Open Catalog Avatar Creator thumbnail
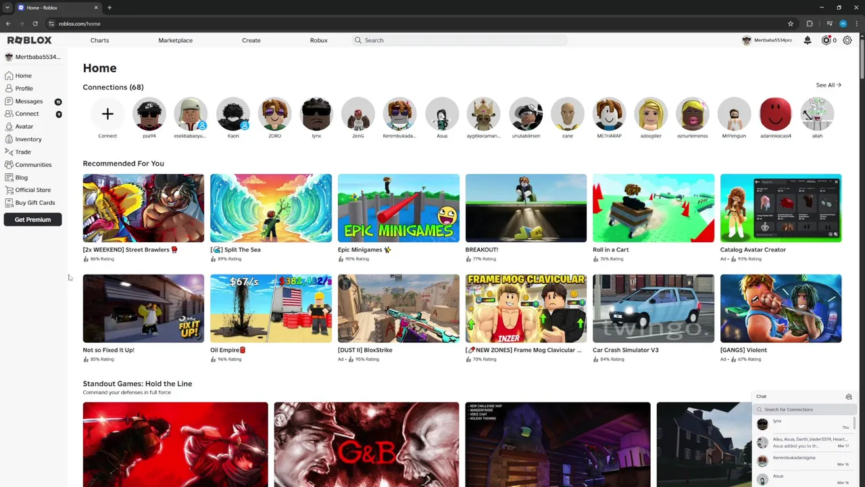 pos(781,208)
